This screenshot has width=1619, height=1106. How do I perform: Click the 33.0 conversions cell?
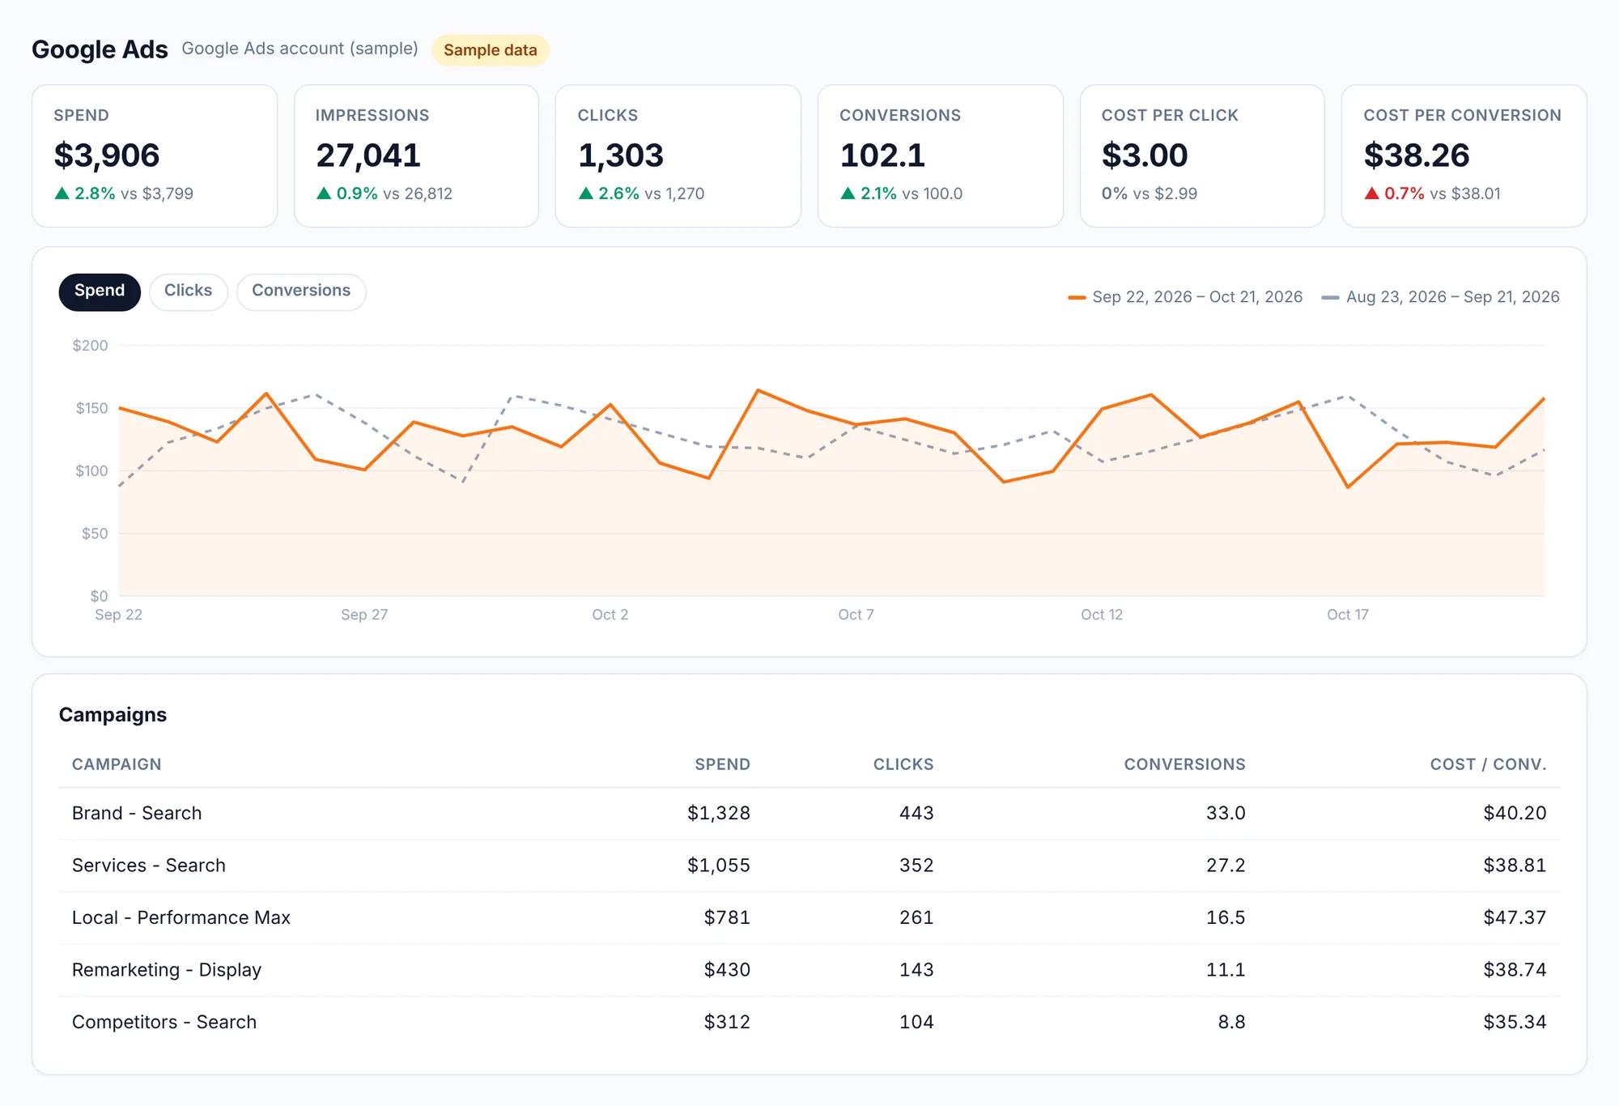(x=1226, y=813)
